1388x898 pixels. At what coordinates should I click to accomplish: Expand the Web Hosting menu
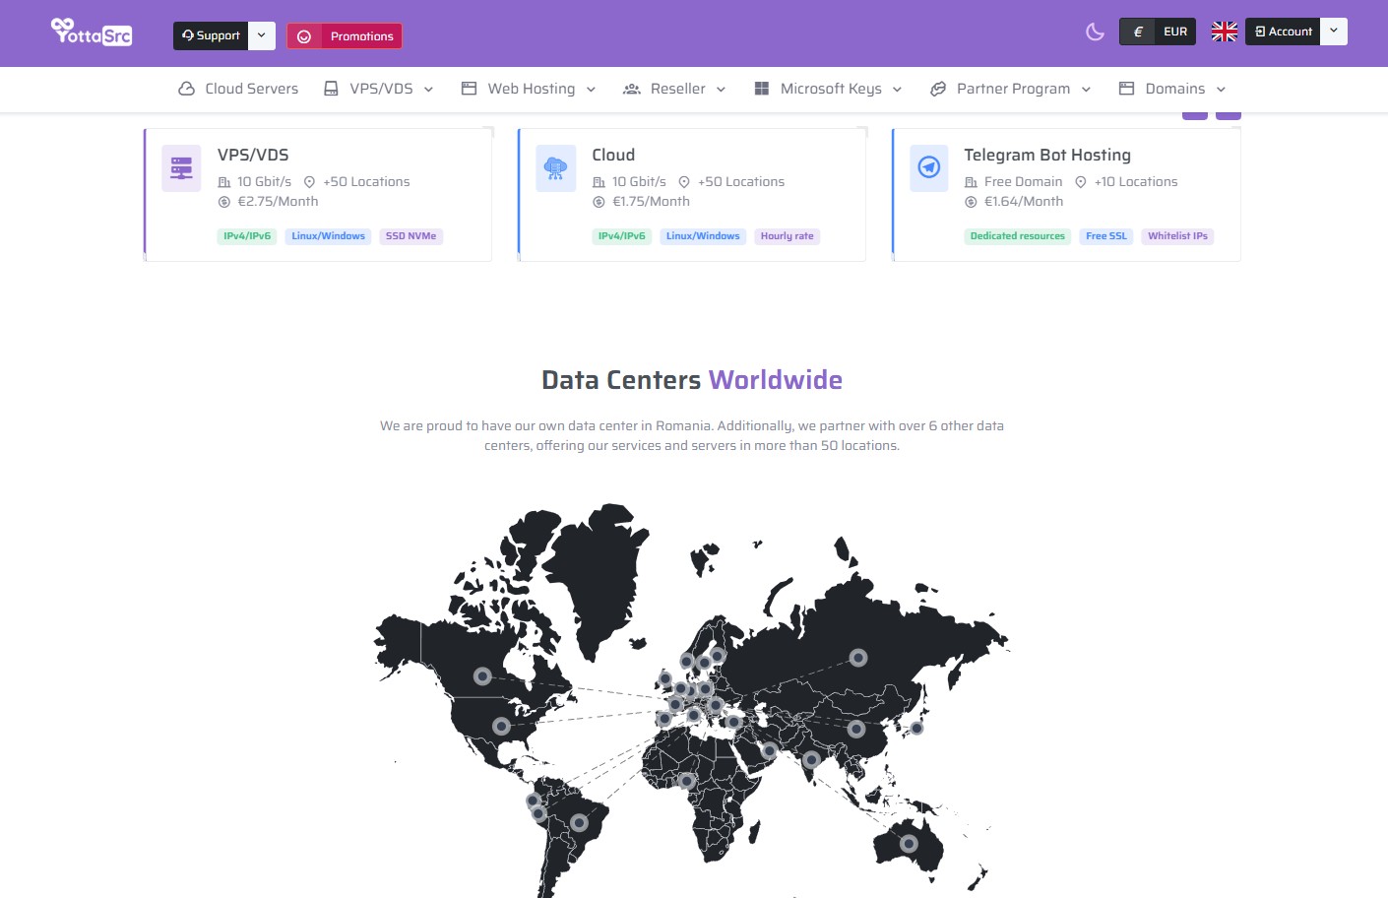(x=531, y=89)
